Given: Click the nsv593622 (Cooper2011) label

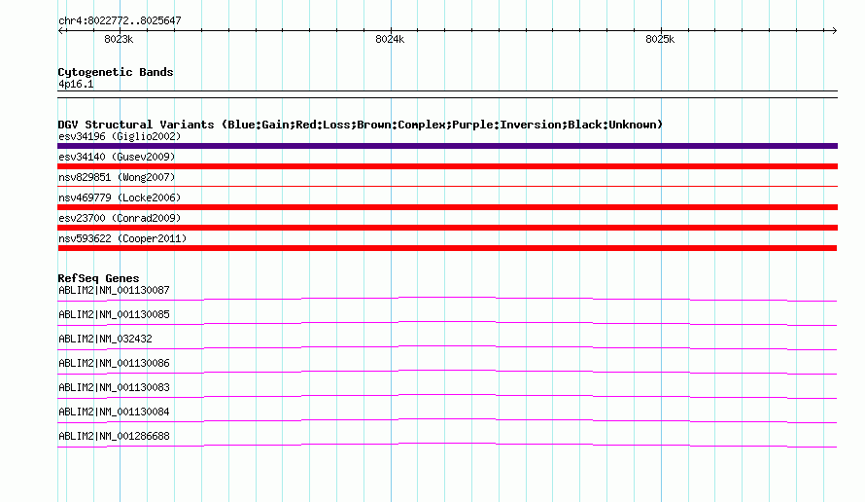Looking at the screenshot, I should pos(122,238).
